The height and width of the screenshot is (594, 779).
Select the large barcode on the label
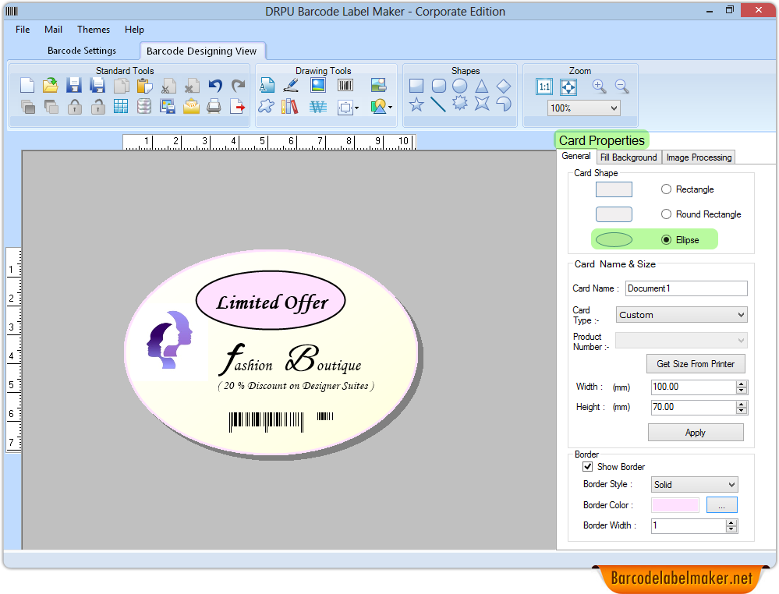[266, 422]
